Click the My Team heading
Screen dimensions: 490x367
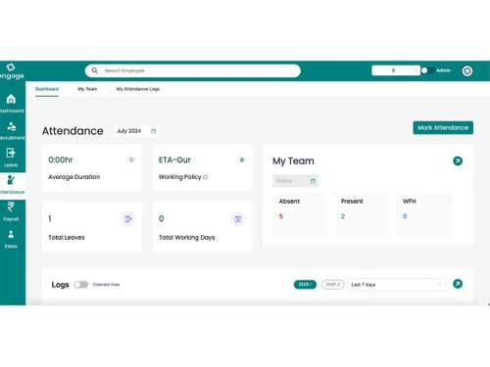pyautogui.click(x=293, y=161)
